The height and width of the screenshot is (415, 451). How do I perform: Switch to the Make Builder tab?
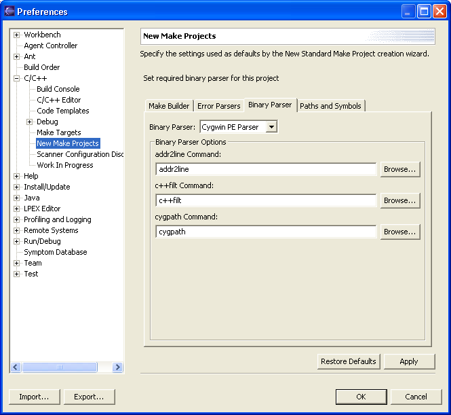[x=169, y=106]
